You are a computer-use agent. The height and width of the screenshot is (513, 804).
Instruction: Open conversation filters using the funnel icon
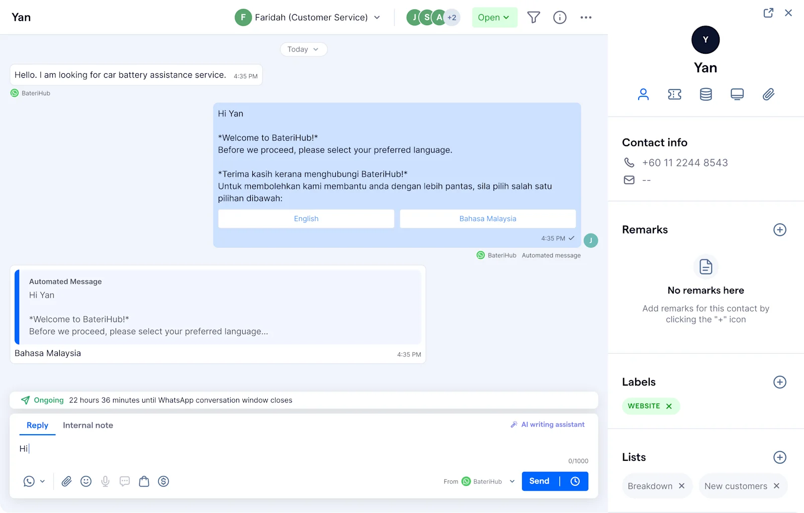pyautogui.click(x=533, y=17)
